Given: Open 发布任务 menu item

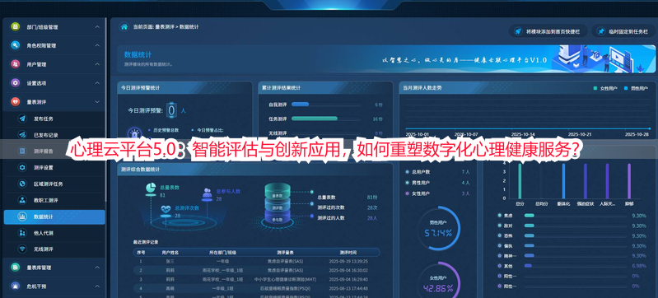Looking at the screenshot, I should point(54,119).
